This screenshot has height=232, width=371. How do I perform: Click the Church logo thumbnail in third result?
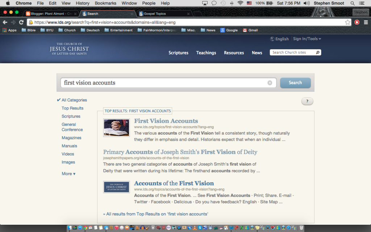[x=116, y=187]
